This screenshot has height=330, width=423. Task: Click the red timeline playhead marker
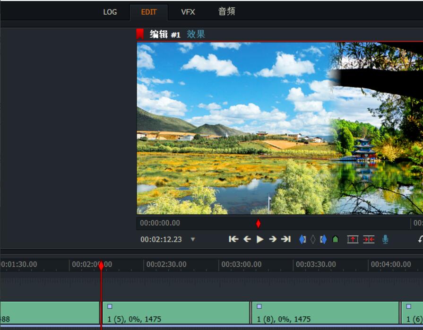pyautogui.click(x=101, y=266)
